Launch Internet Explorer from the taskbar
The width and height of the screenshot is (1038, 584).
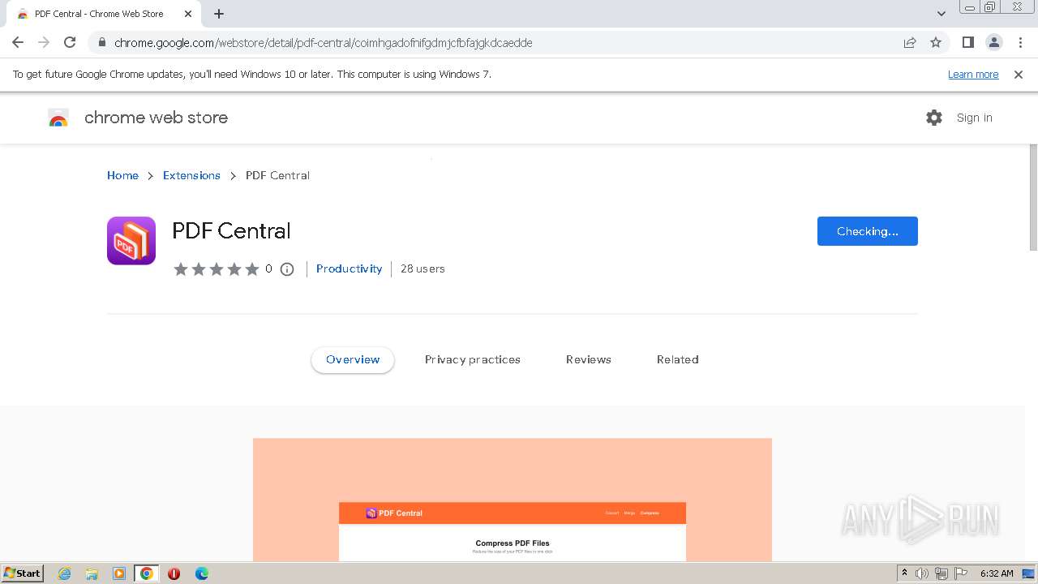[64, 573]
